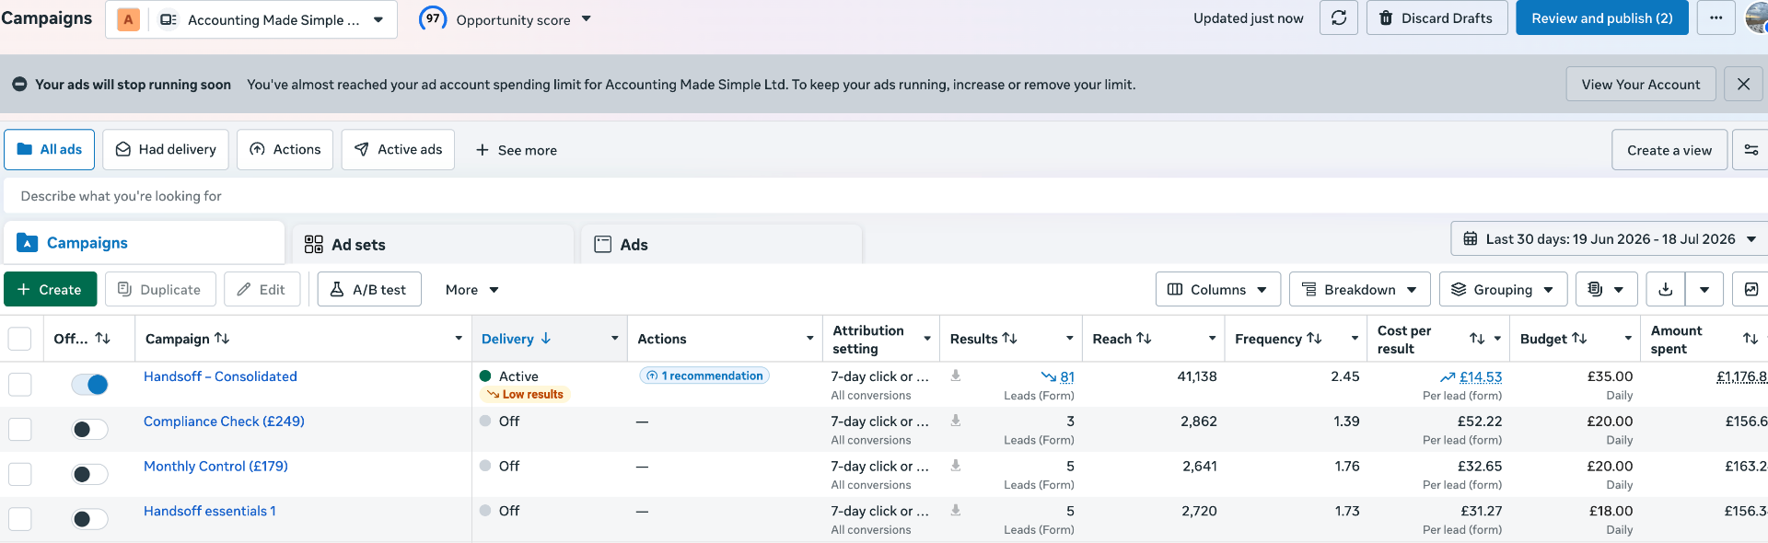Sort by Results column arrows

pyautogui.click(x=1009, y=339)
